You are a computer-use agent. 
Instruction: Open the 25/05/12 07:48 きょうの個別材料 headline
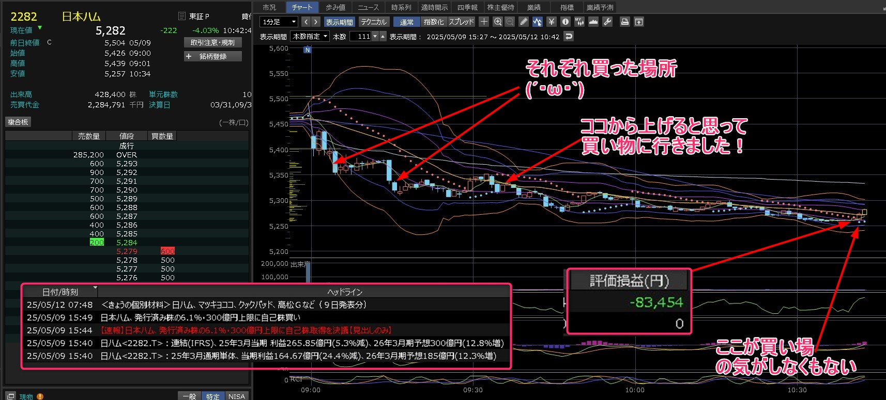pos(266,305)
